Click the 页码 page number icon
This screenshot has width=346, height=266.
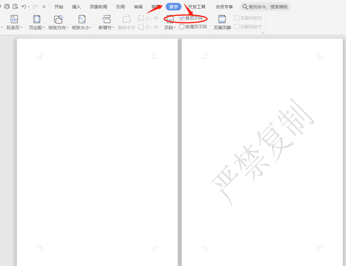[x=170, y=19]
